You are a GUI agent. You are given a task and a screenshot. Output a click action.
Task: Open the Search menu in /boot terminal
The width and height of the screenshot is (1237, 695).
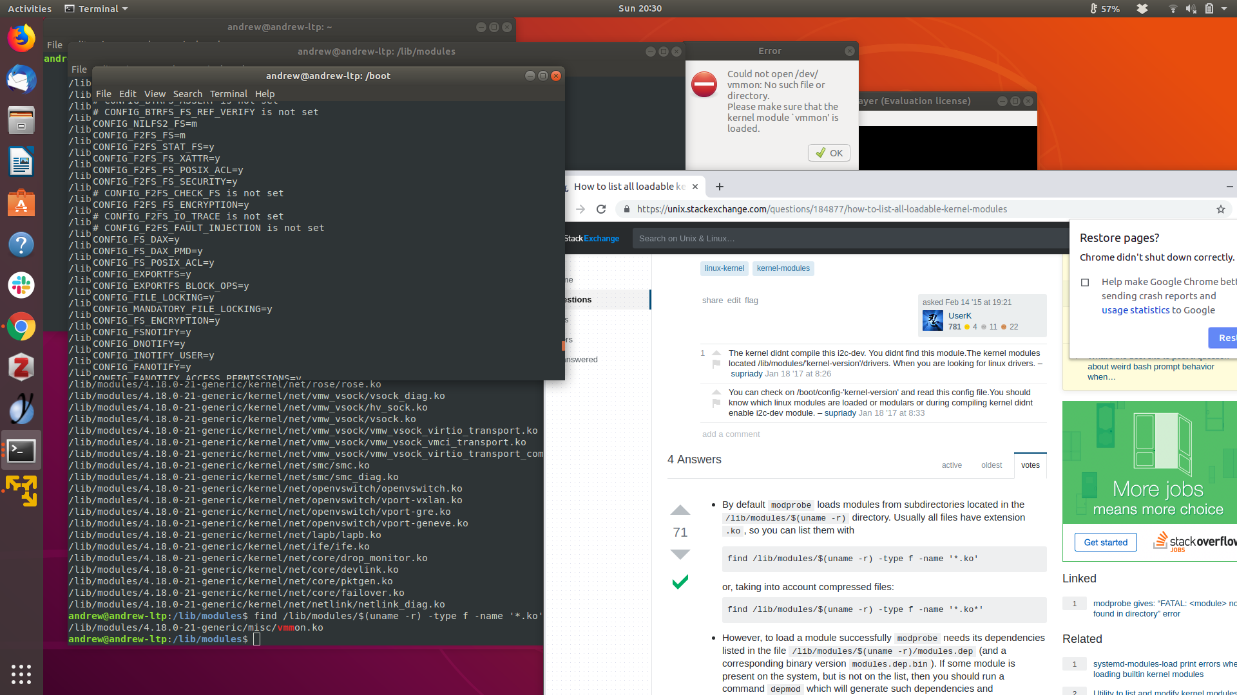187,94
